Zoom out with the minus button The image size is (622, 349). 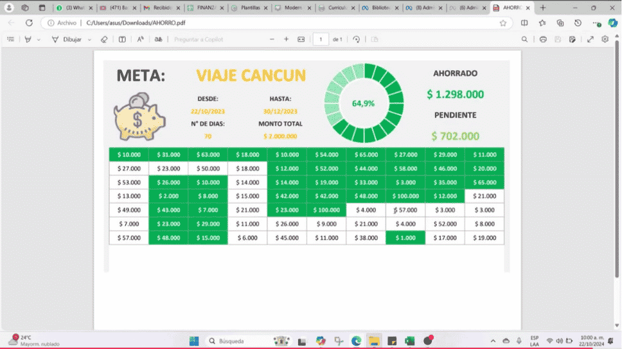(272, 39)
